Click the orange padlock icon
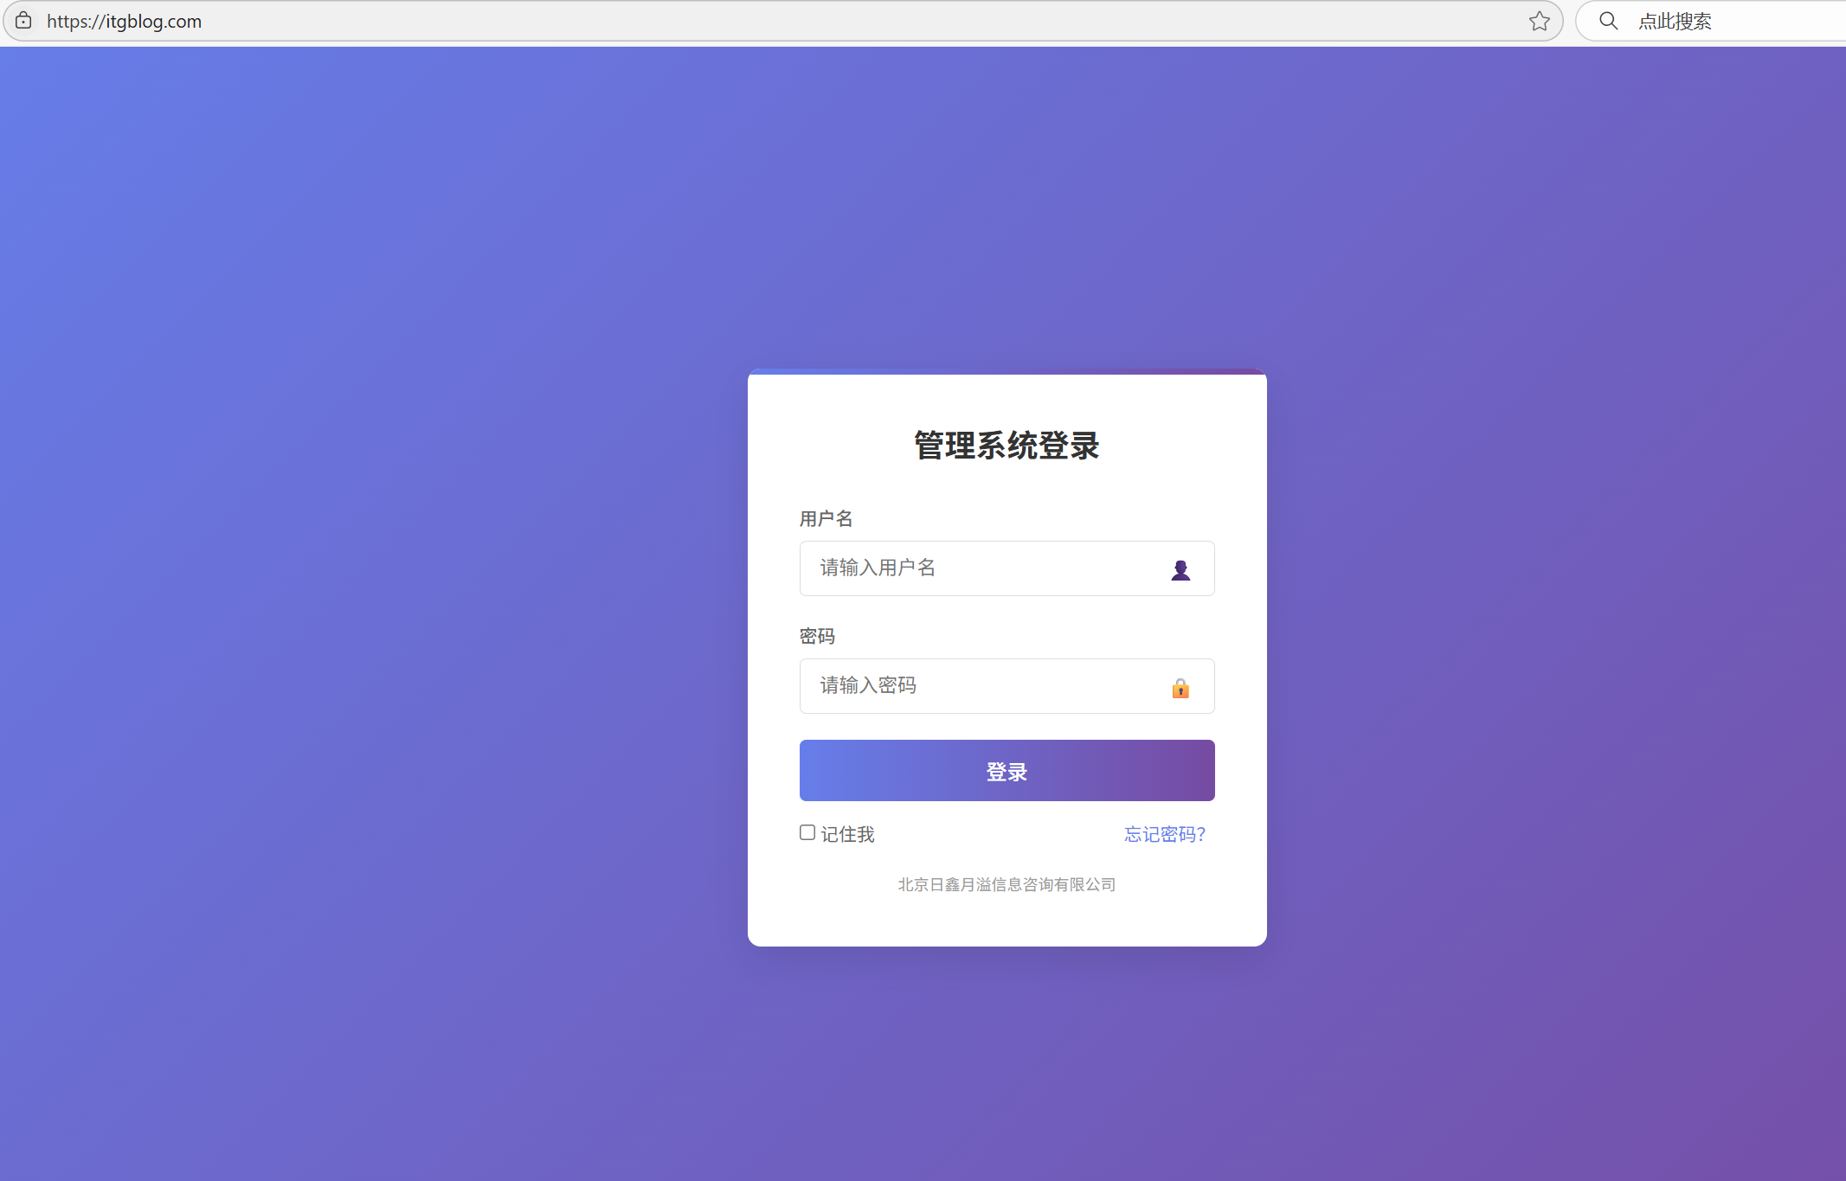This screenshot has height=1181, width=1846. coord(1180,688)
